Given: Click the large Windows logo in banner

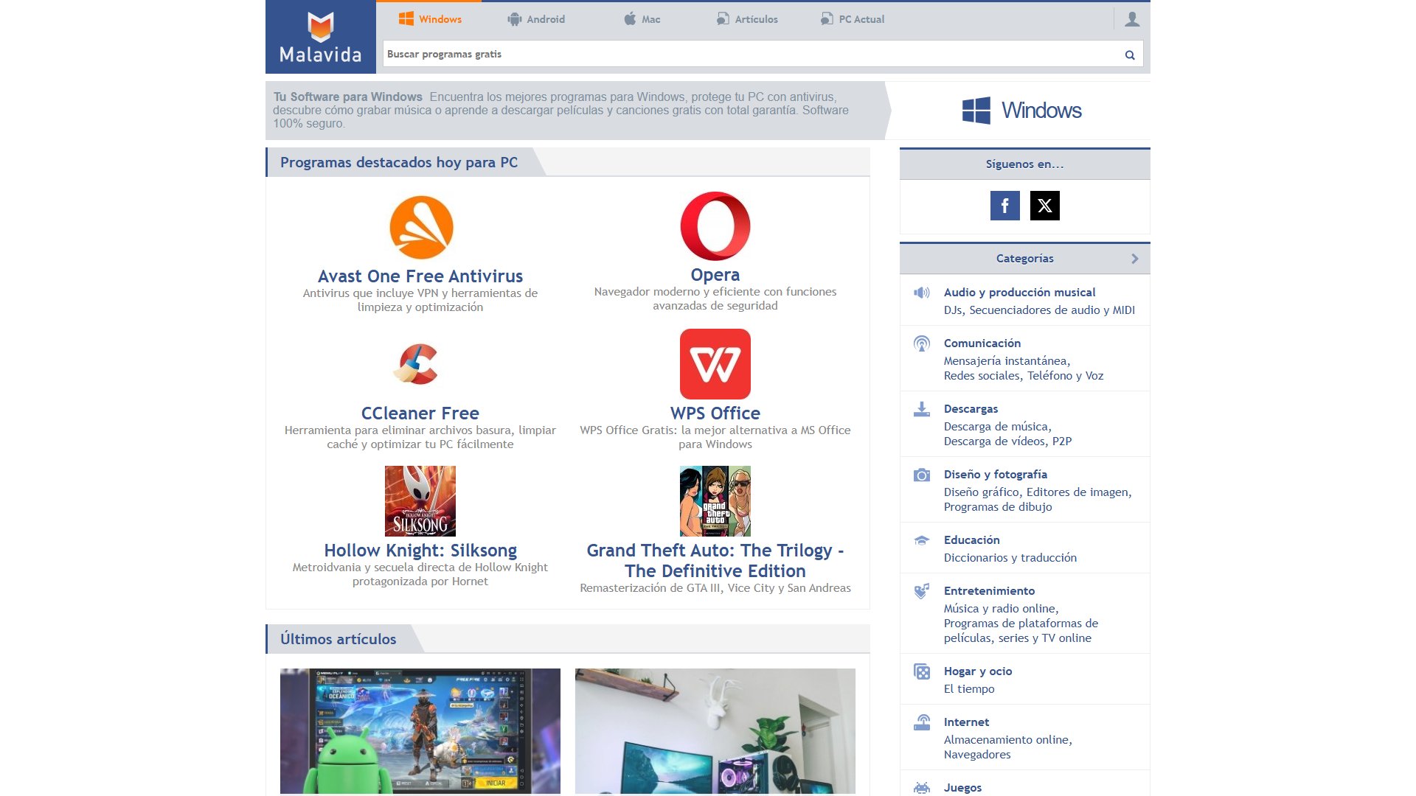Looking at the screenshot, I should coord(976,111).
